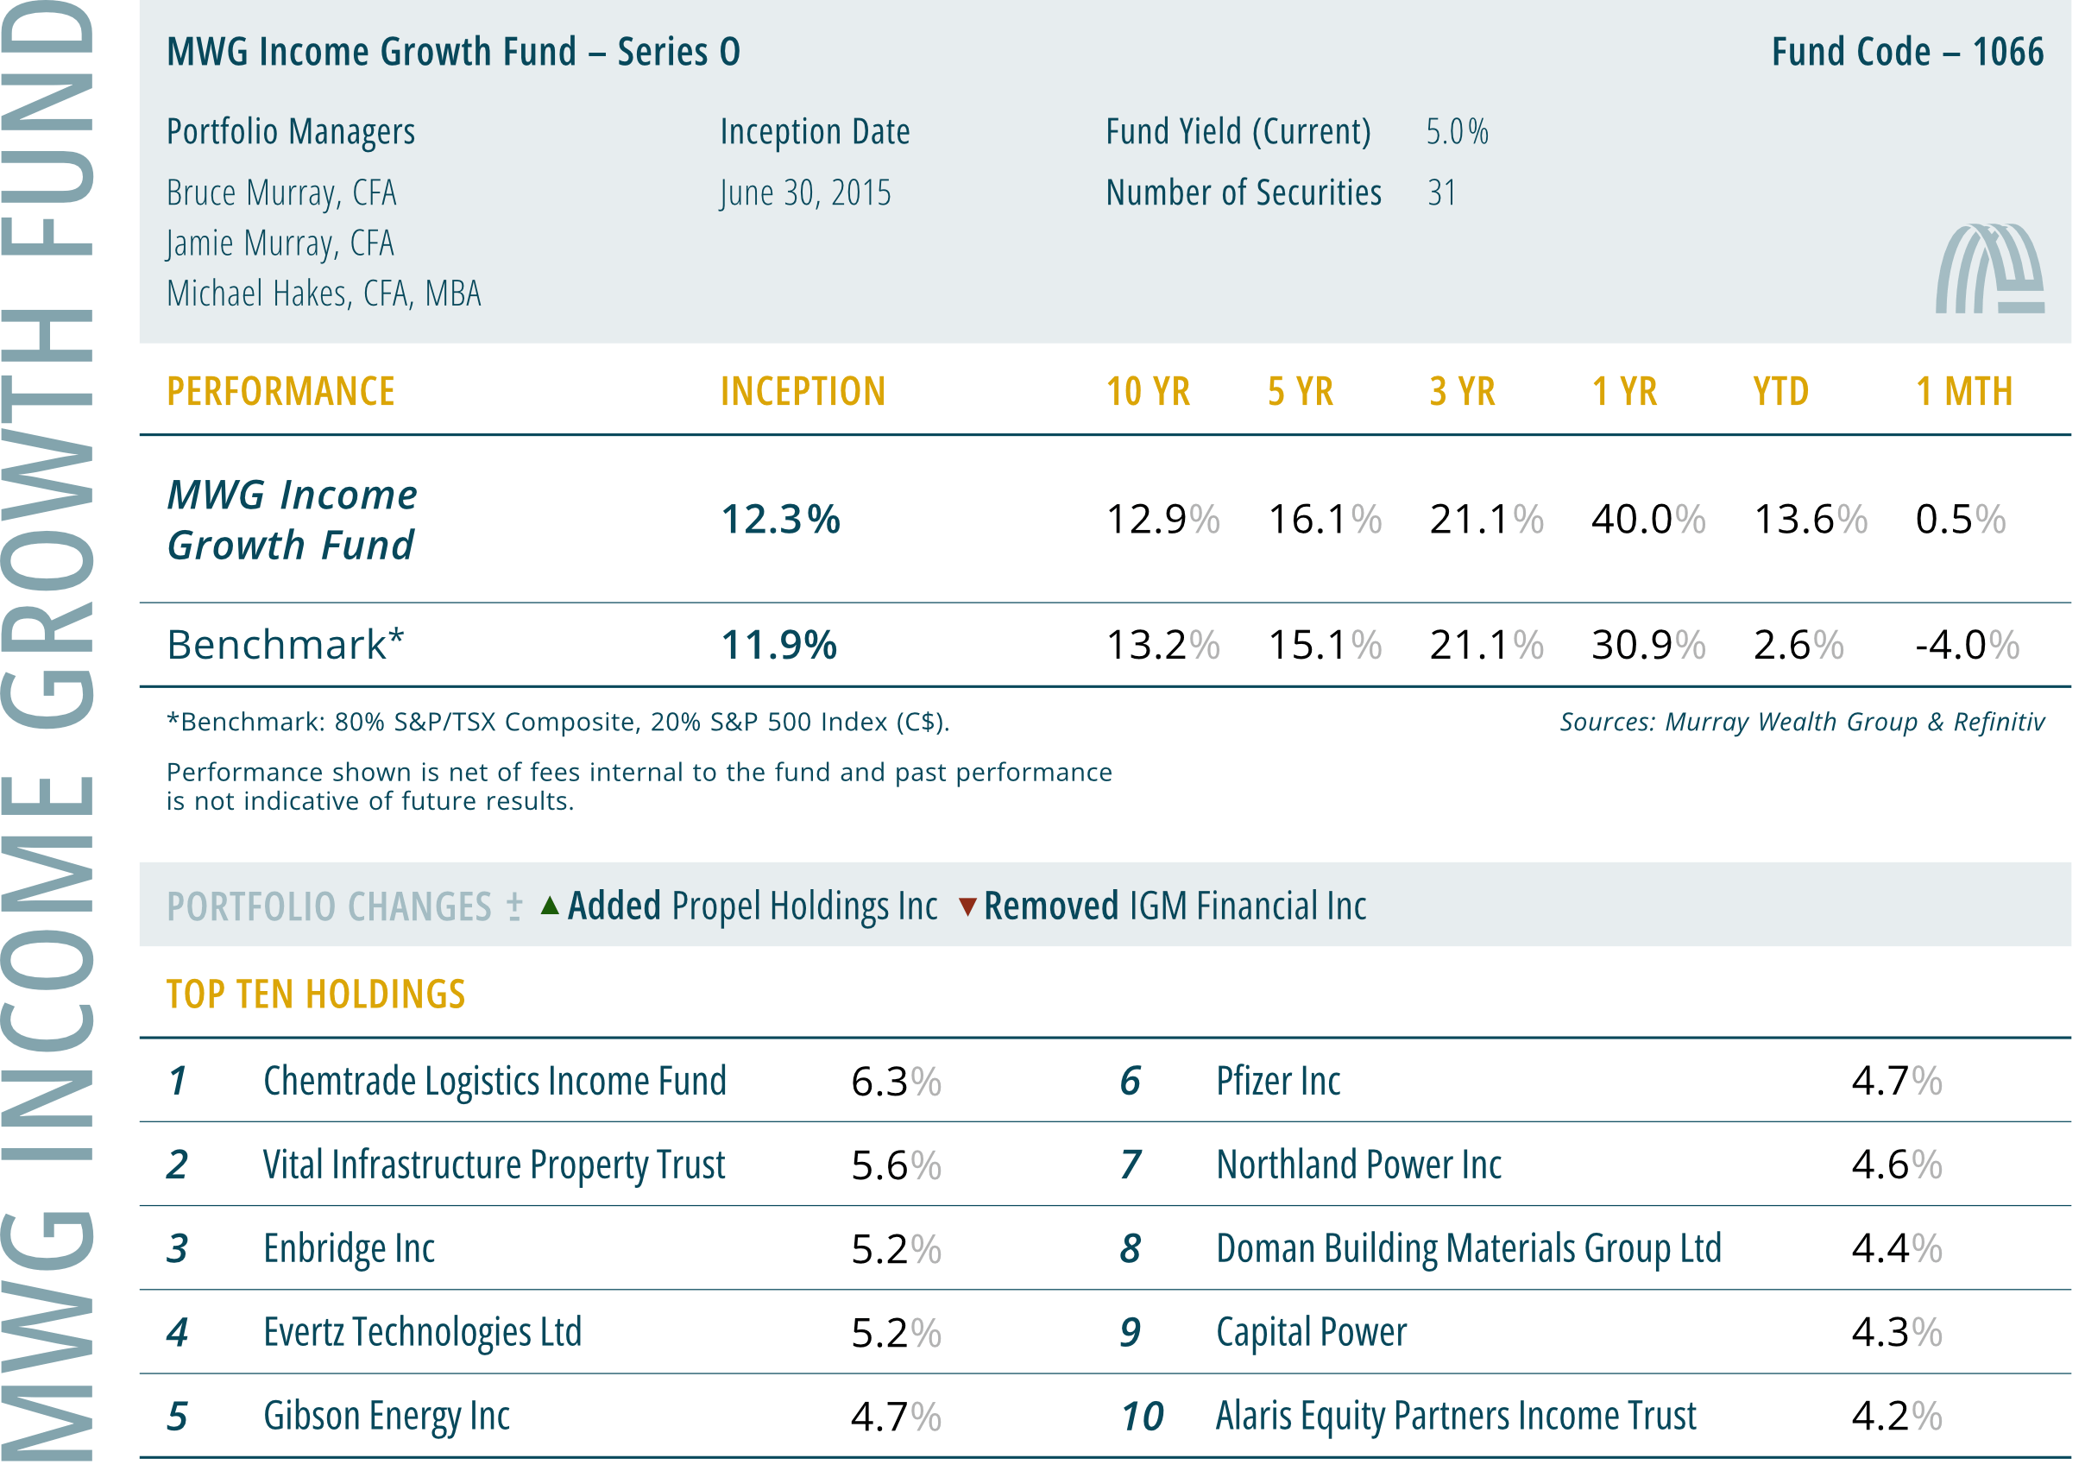Open the Vital Infrastructure Property Trust holding
The height and width of the screenshot is (1471, 2085).
(x=493, y=1165)
